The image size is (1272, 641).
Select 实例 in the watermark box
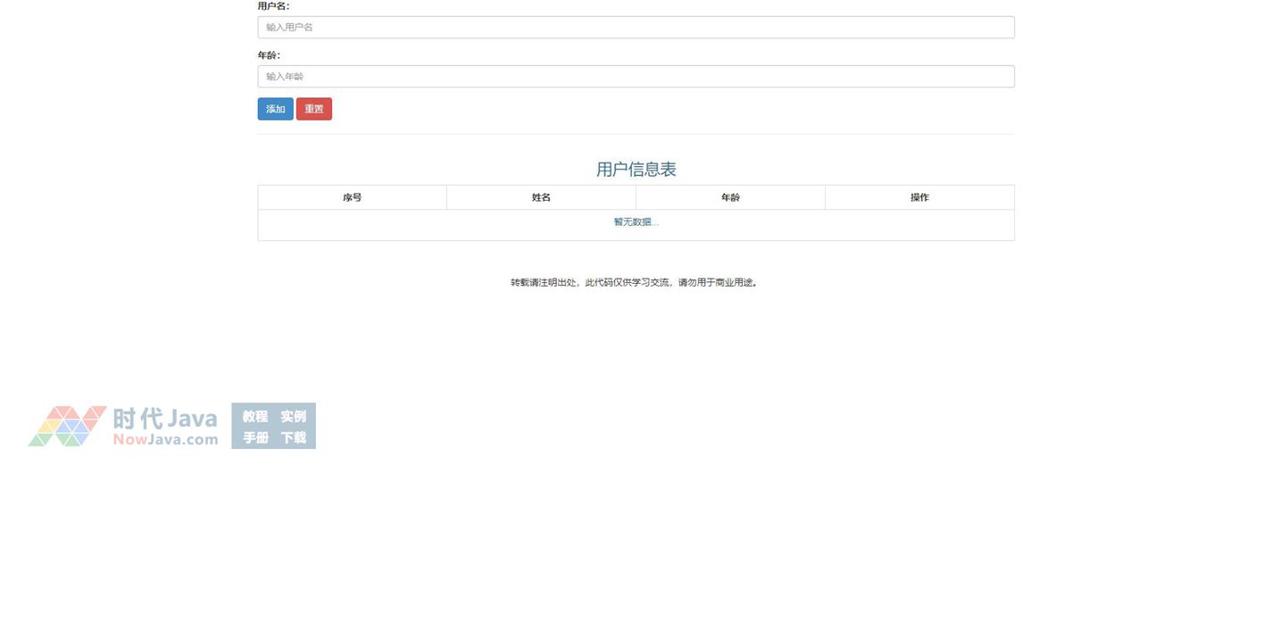[293, 417]
